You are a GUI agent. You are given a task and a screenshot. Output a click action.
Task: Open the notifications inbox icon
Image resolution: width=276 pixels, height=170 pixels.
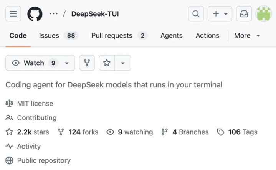coord(244,14)
